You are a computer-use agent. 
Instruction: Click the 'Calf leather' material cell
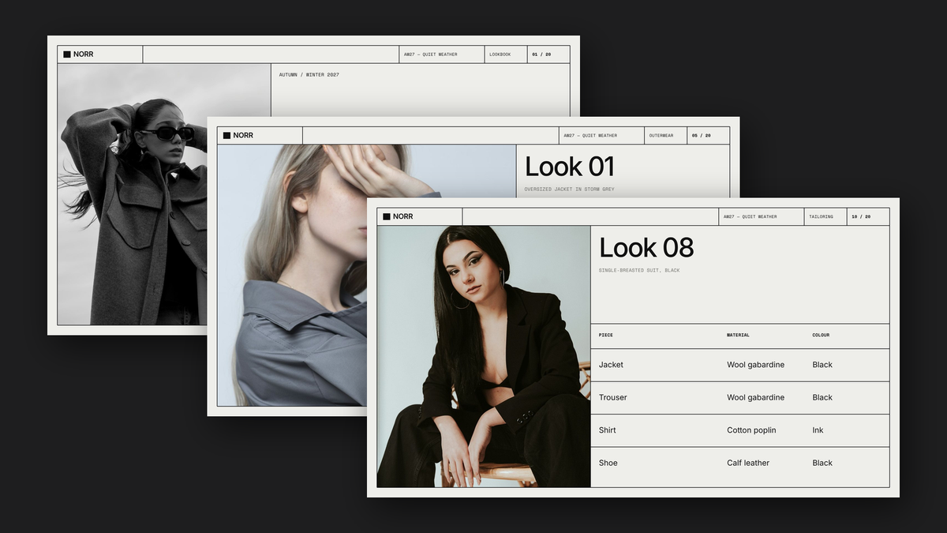(748, 464)
